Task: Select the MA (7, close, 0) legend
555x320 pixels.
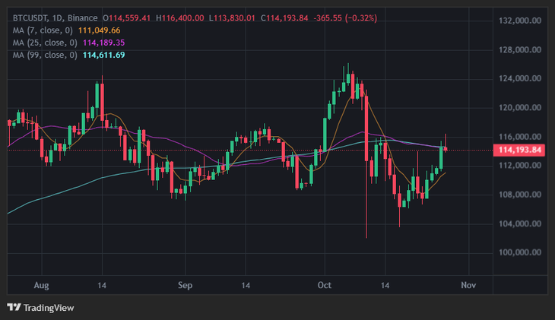Action: pyautogui.click(x=43, y=30)
